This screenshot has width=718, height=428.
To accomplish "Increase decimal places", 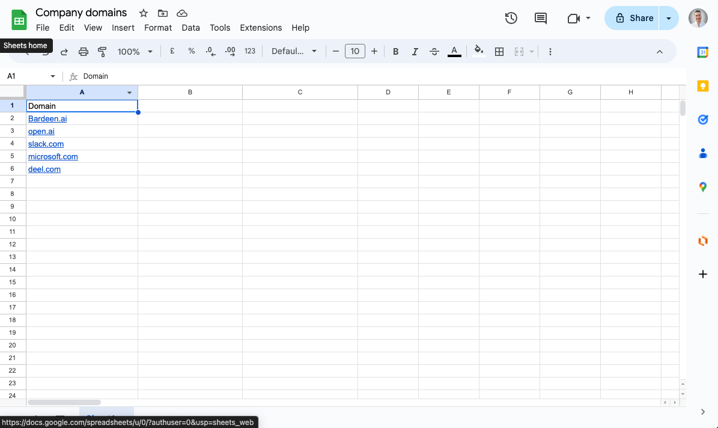I will (x=230, y=51).
